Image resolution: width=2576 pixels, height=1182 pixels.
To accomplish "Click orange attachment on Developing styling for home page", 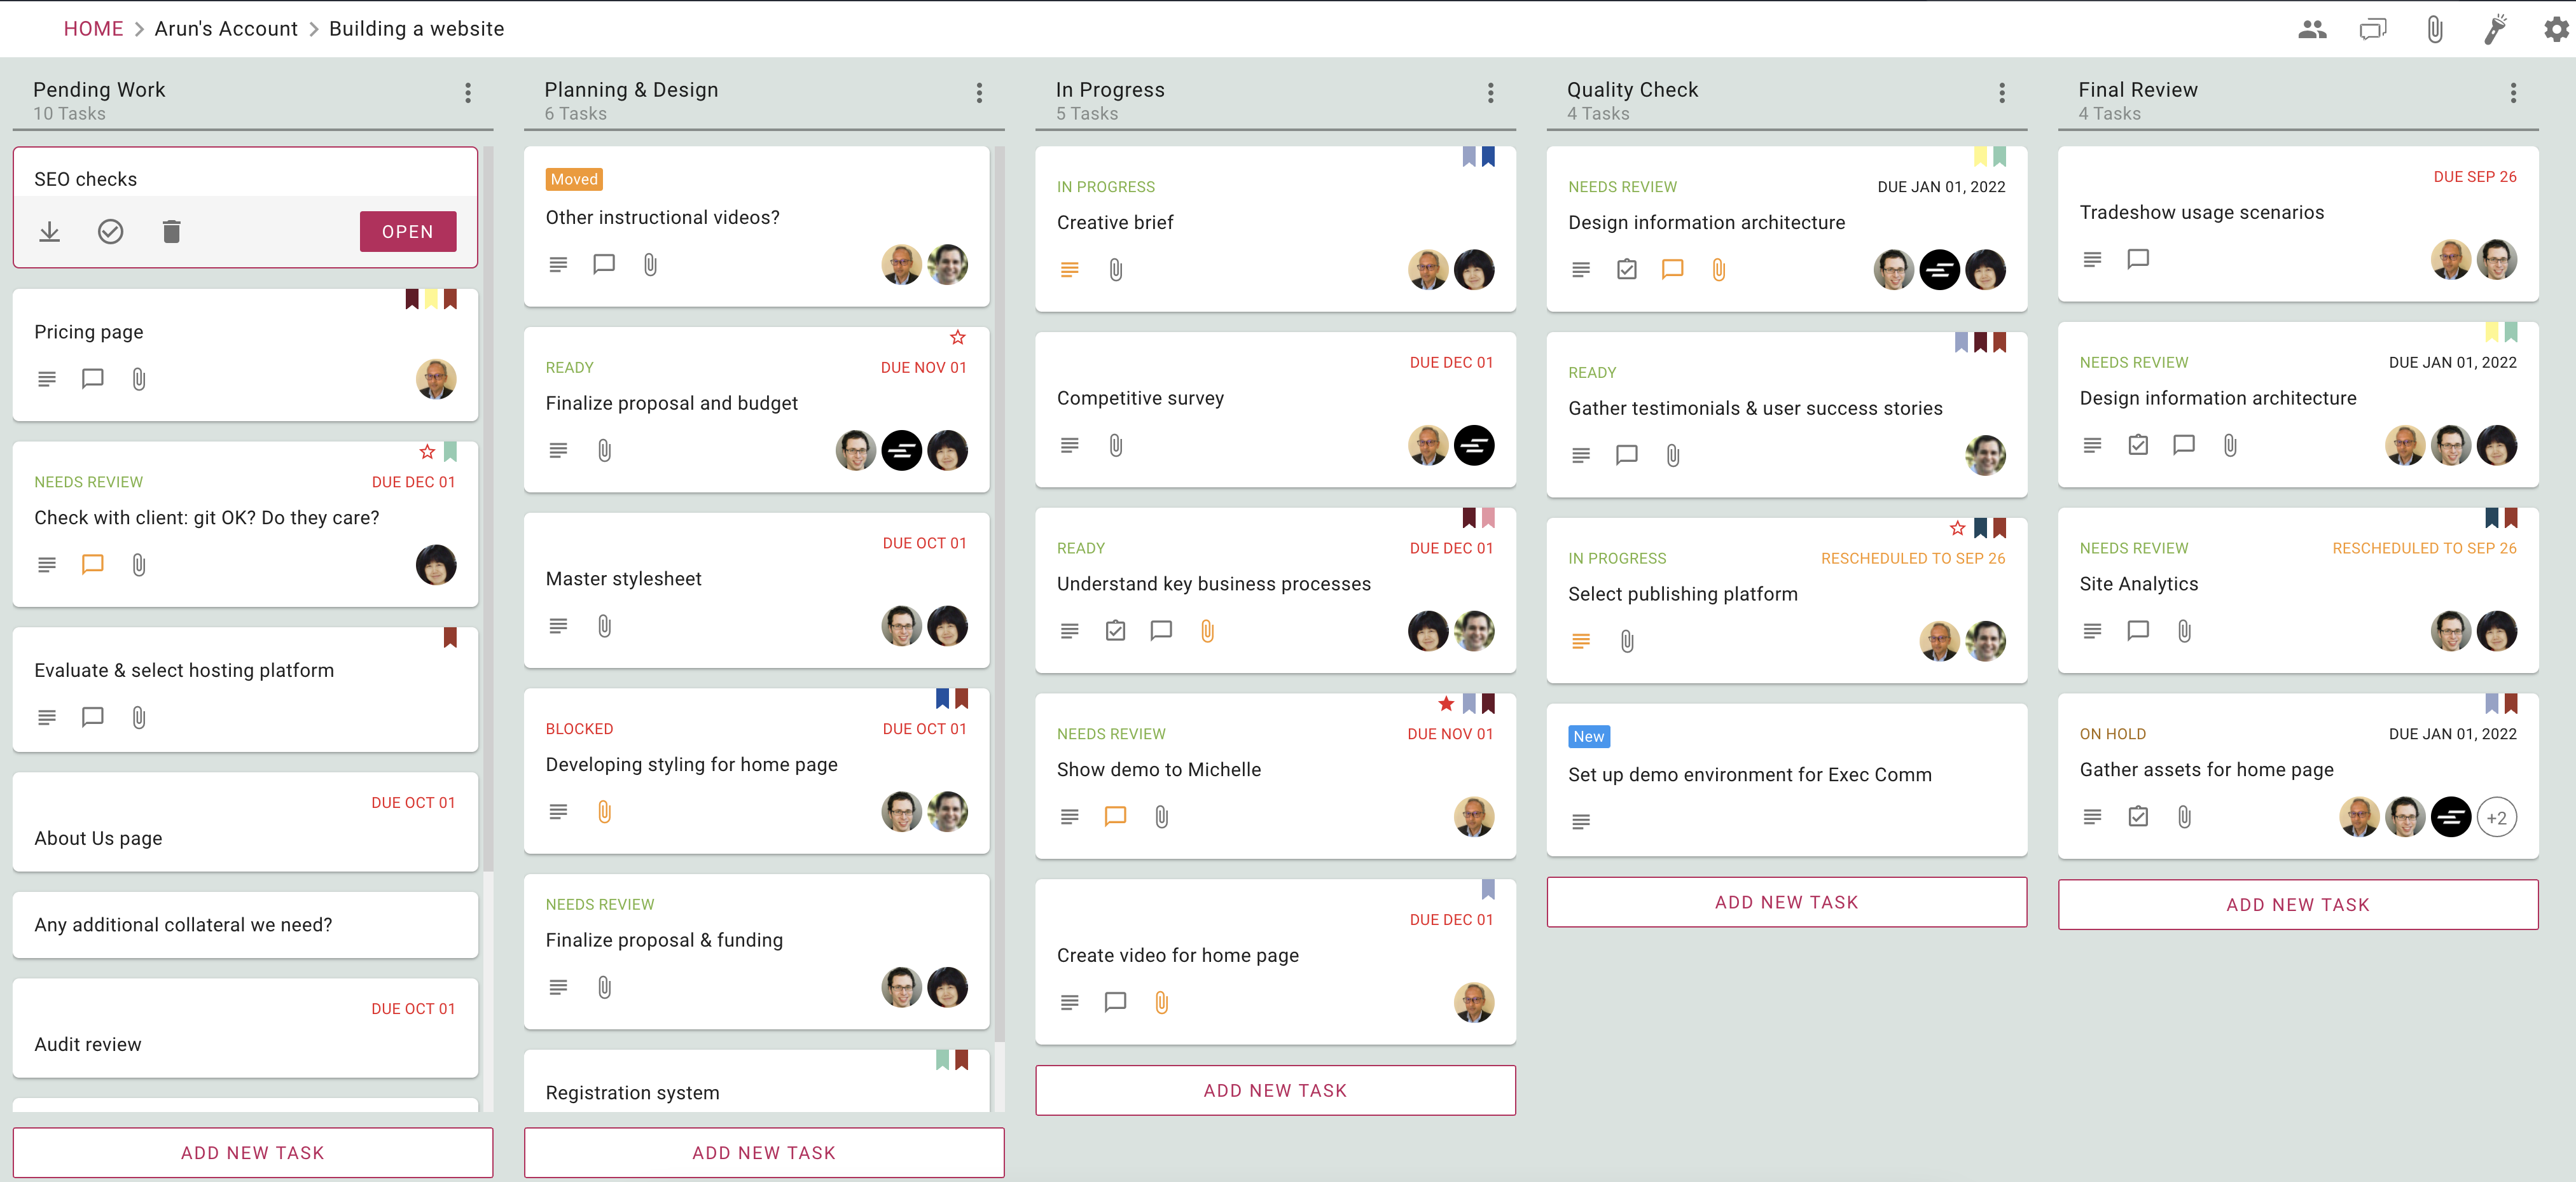I will [x=605, y=812].
